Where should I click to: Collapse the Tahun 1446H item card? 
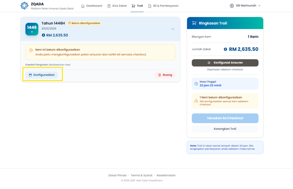click(x=173, y=29)
